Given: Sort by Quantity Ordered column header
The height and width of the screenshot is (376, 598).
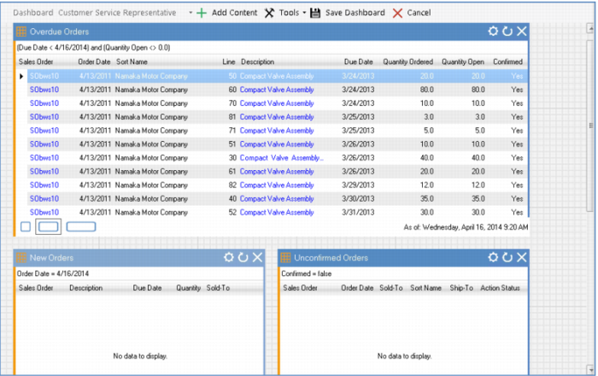Looking at the screenshot, I should click(408, 62).
